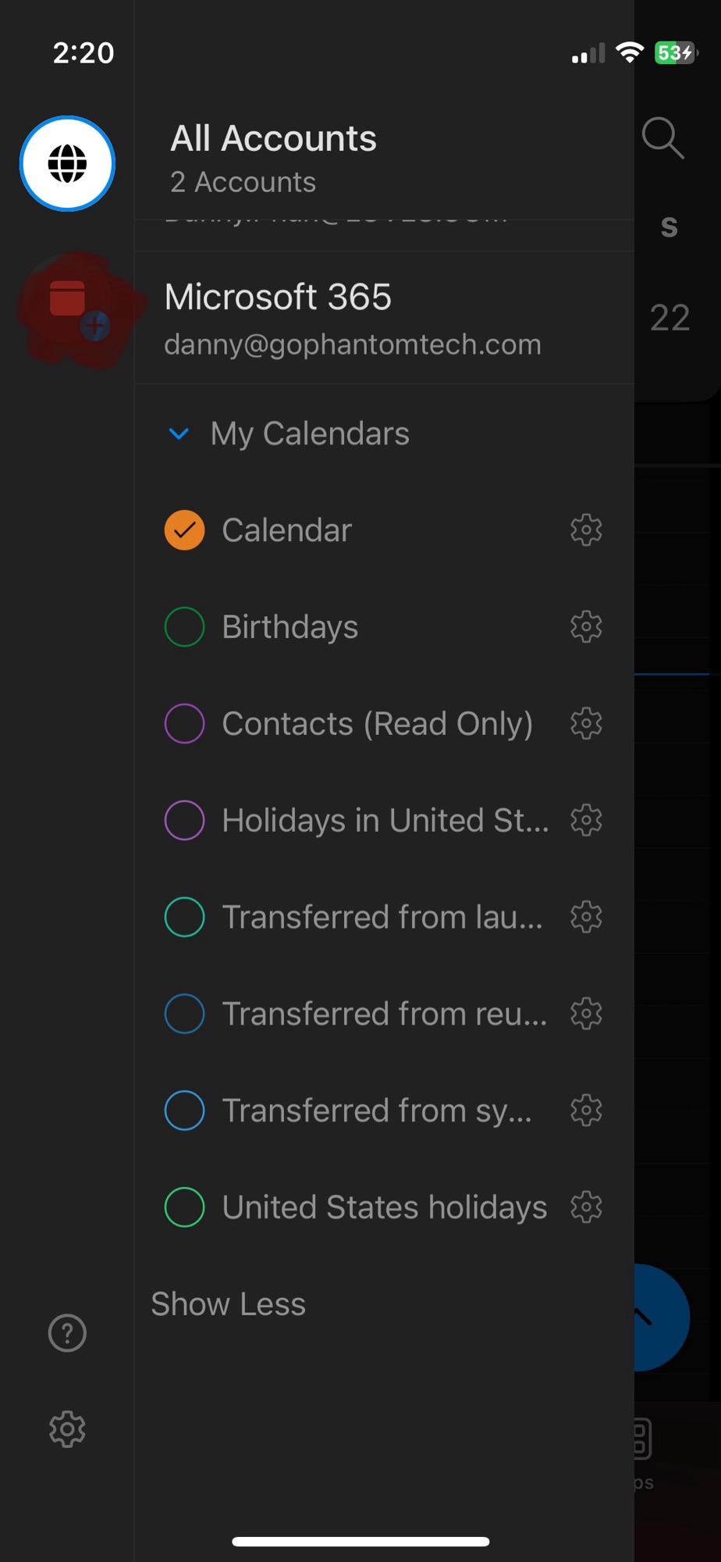The height and width of the screenshot is (1562, 721).
Task: Uncheck the orange Calendar checkbox
Action: [x=185, y=530]
